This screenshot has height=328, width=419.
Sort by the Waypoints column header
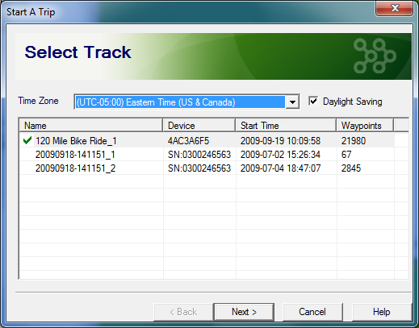365,126
